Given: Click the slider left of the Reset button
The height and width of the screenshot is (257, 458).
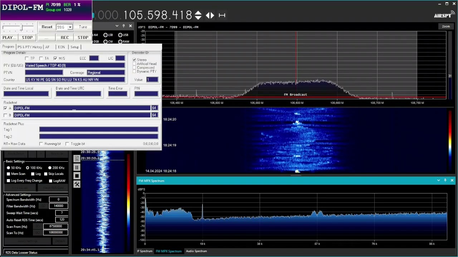Looking at the screenshot, I should pyautogui.click(x=19, y=27).
